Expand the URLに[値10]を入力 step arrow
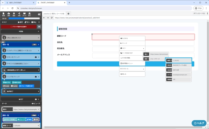The image size is (209, 129). click(x=39, y=38)
